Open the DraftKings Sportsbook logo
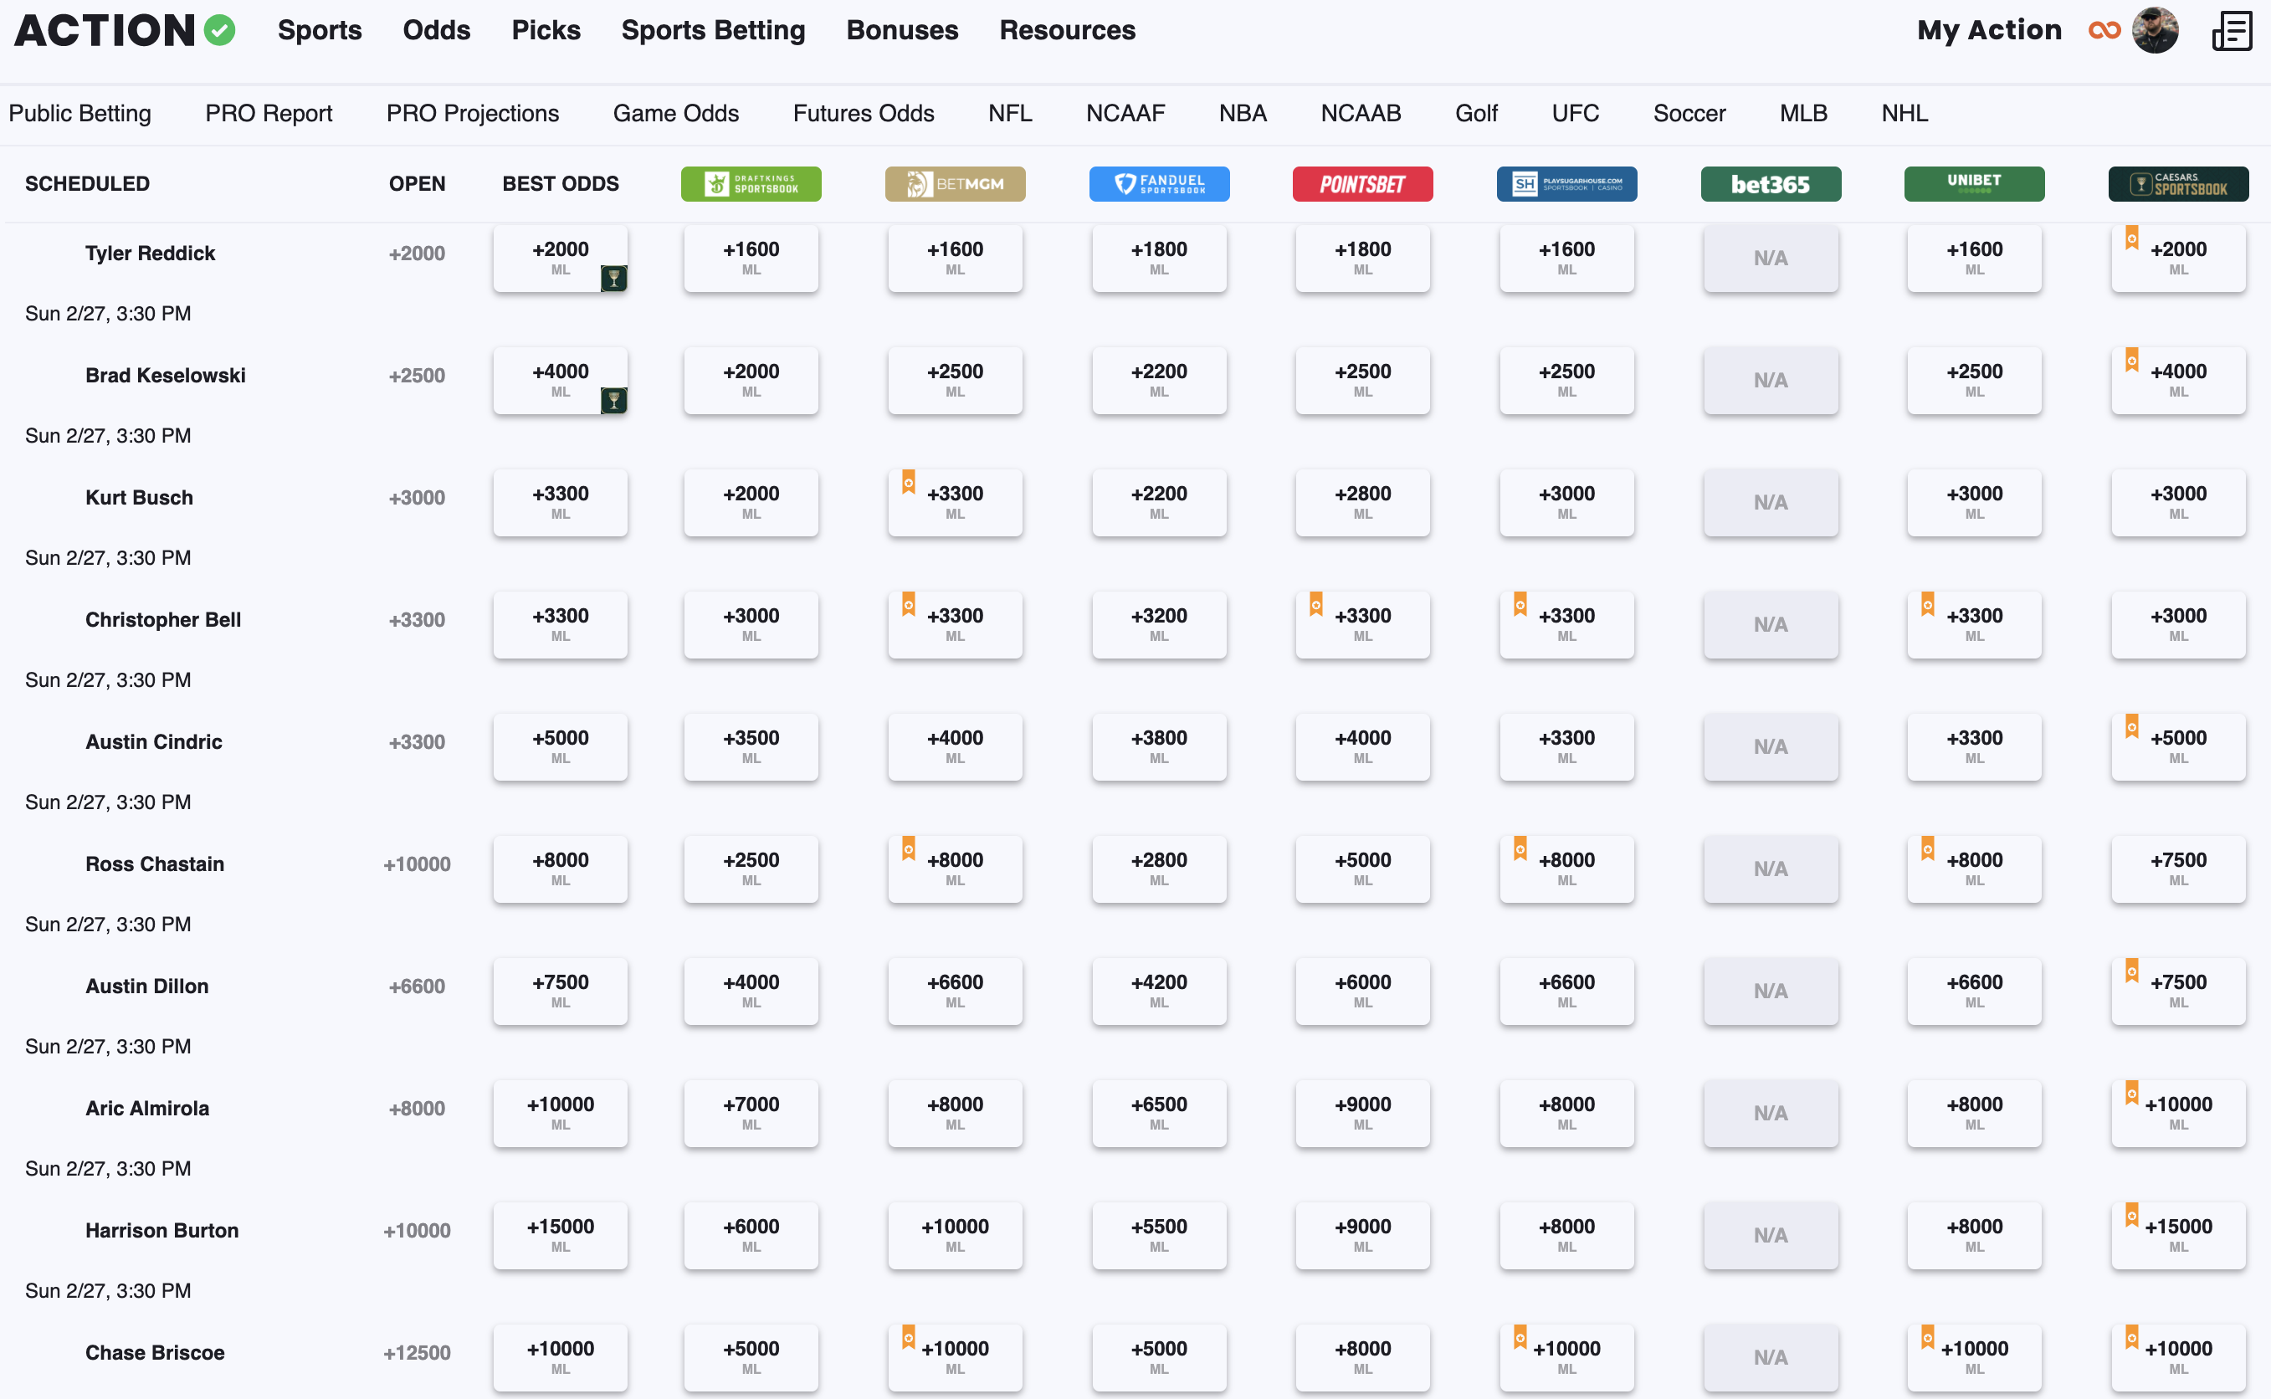This screenshot has height=1399, width=2271. click(x=751, y=184)
